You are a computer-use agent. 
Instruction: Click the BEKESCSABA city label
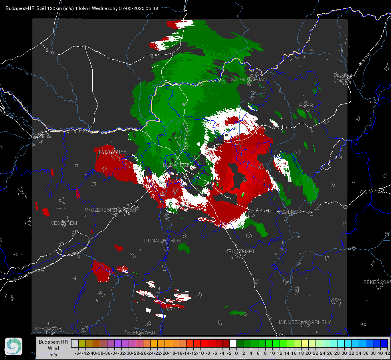(377, 282)
